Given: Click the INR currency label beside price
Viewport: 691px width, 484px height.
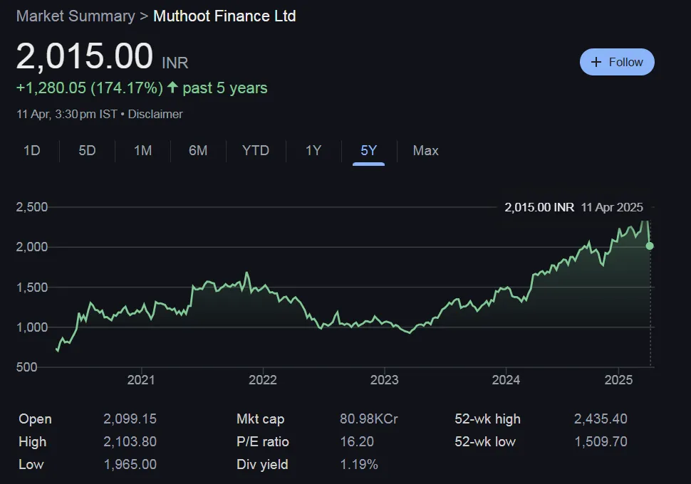Looking at the screenshot, I should 175,63.
